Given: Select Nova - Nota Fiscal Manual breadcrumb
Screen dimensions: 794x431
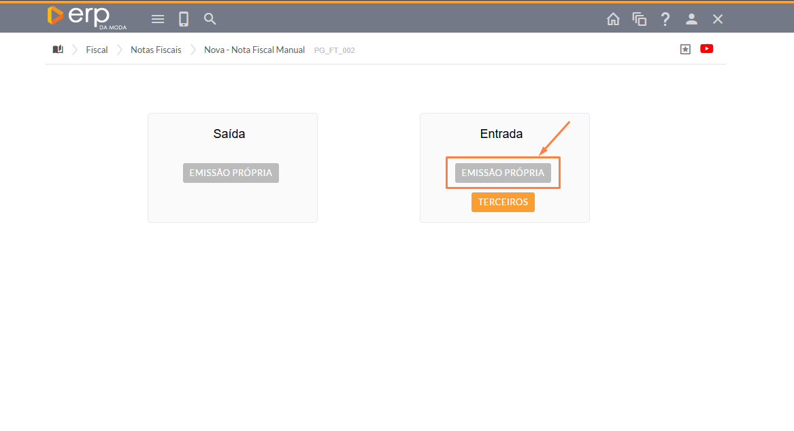Looking at the screenshot, I should click(254, 50).
